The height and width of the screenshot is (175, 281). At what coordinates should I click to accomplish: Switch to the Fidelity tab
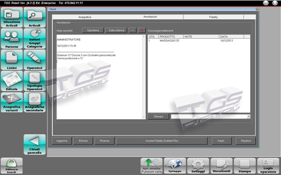pyautogui.click(x=213, y=17)
